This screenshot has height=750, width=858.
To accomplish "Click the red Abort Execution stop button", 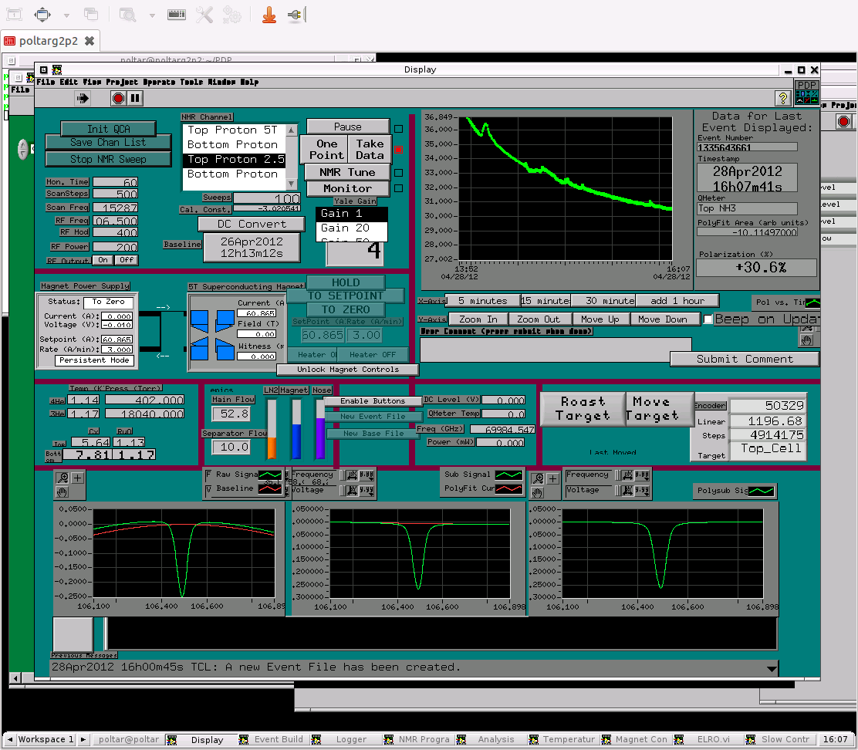I will click(x=117, y=99).
